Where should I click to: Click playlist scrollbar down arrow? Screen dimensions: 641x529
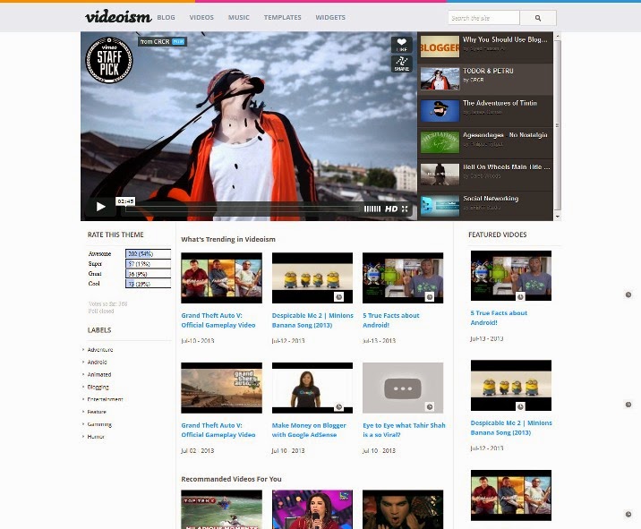pos(558,217)
